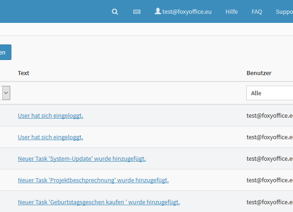293x212 pixels.
Task: Open the first 'User hat sich eingeloggt.' link
Action: coord(50,115)
